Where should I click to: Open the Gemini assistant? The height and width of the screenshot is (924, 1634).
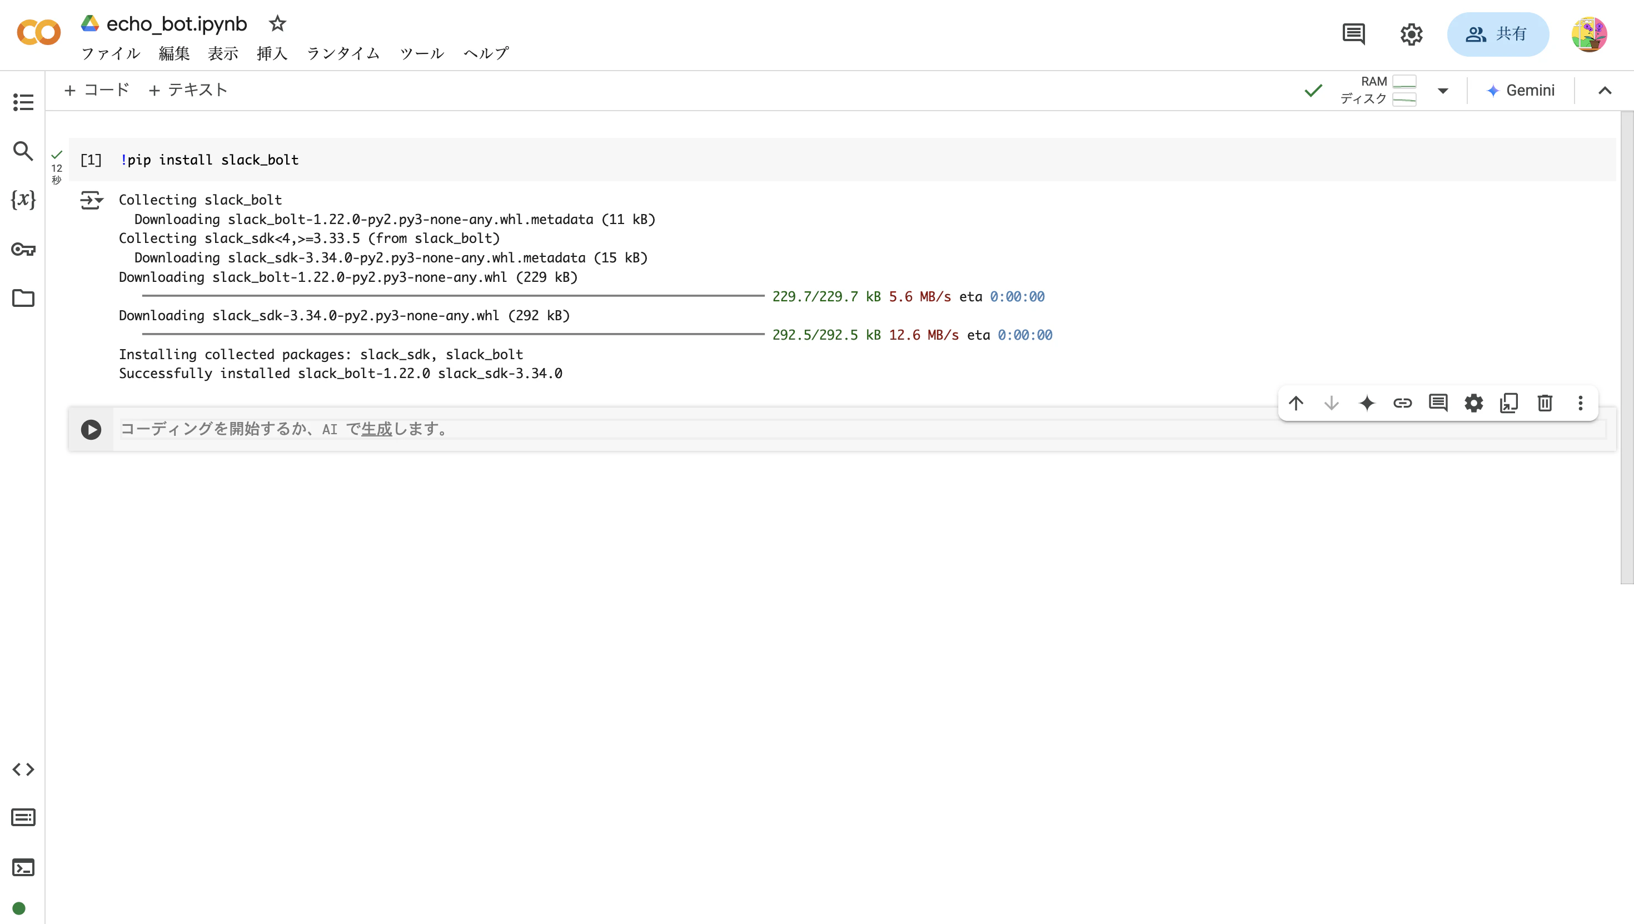(1521, 91)
